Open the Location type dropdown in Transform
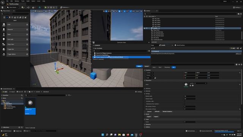Image resolution: width=243 pixels, height=137 pixels. point(149,73)
